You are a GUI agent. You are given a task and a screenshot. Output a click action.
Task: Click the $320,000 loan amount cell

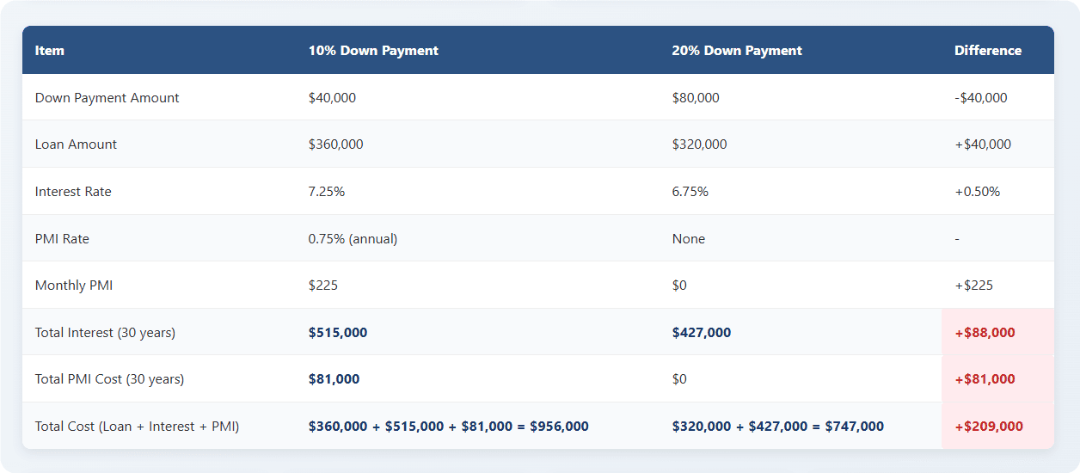pyautogui.click(x=699, y=144)
